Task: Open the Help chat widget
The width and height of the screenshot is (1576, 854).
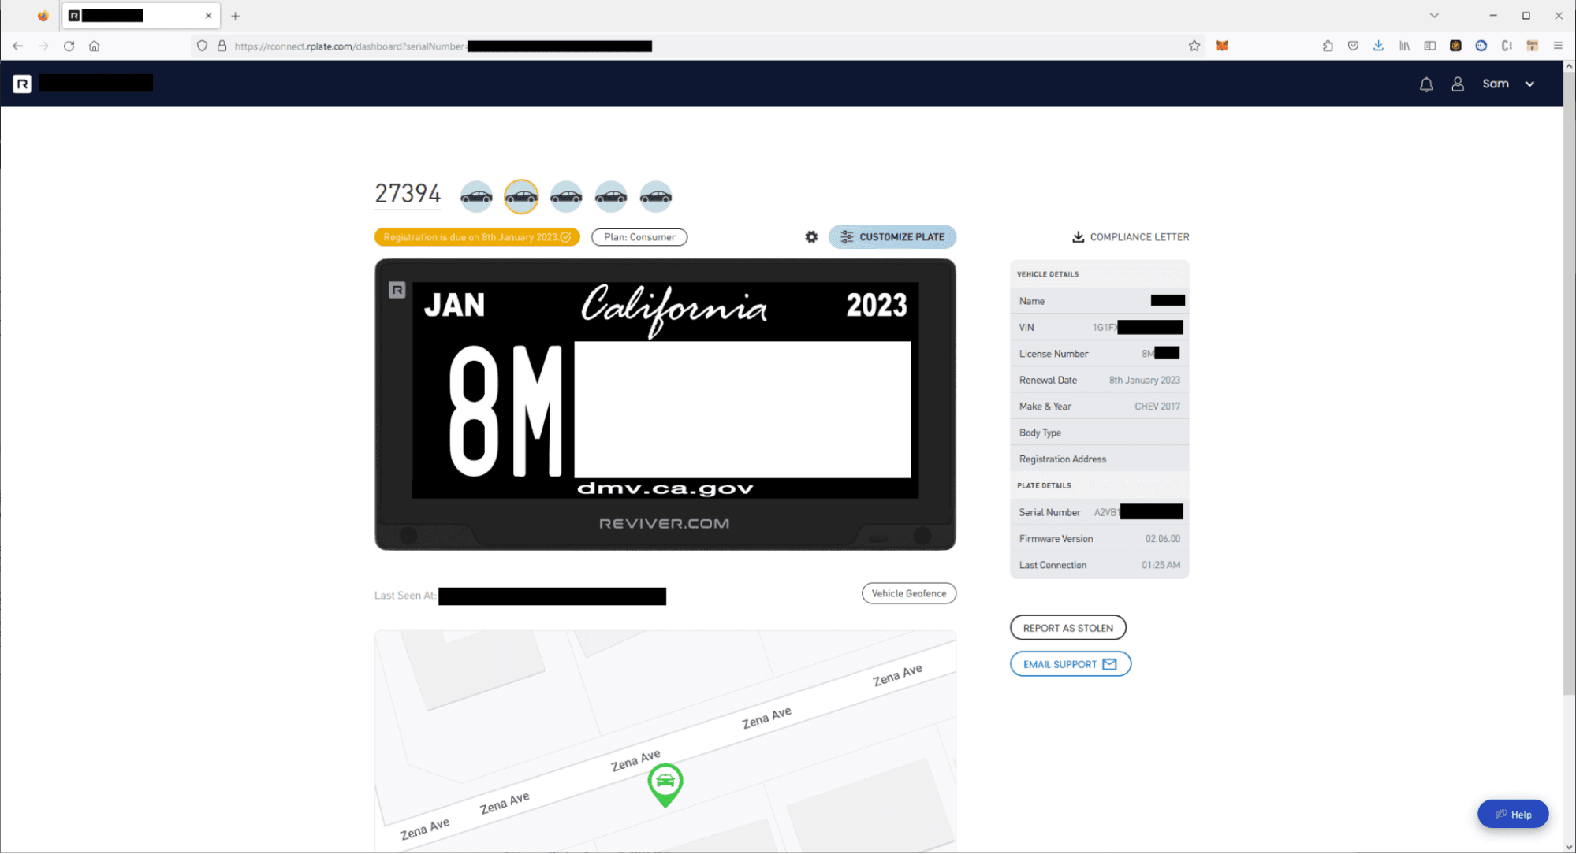Action: 1513,815
